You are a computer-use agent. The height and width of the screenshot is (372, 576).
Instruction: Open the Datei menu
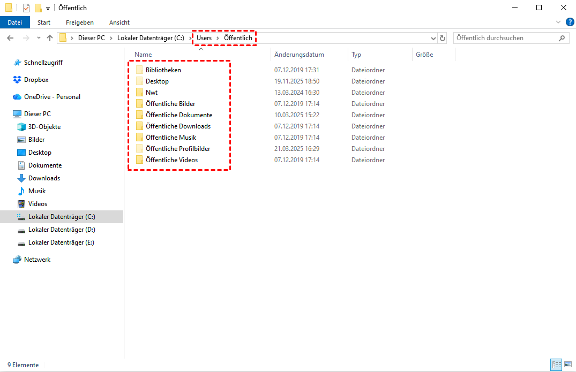pos(15,22)
